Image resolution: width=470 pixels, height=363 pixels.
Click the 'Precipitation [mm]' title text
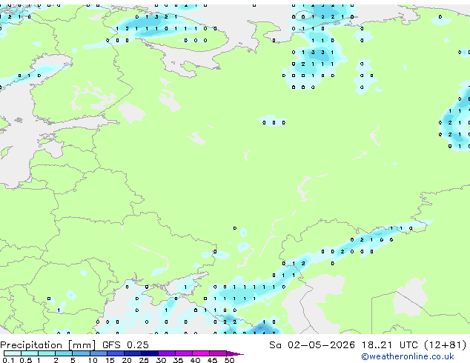pyautogui.click(x=48, y=345)
